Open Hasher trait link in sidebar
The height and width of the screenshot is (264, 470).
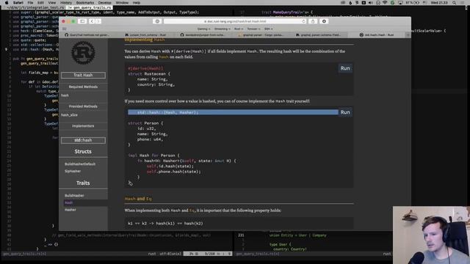coord(70,210)
